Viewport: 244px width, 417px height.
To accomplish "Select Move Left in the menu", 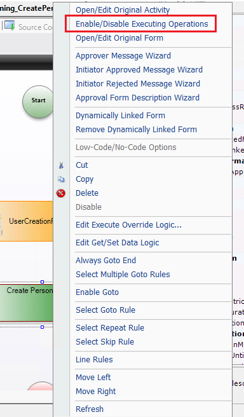I will [x=93, y=378].
